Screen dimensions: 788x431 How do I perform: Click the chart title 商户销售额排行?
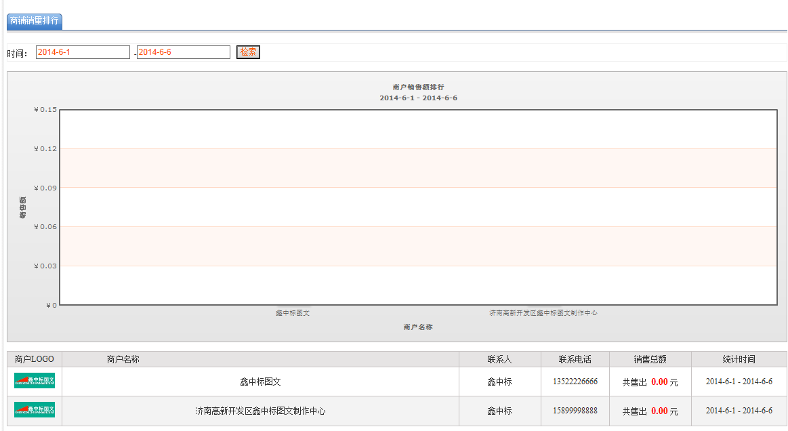point(418,87)
